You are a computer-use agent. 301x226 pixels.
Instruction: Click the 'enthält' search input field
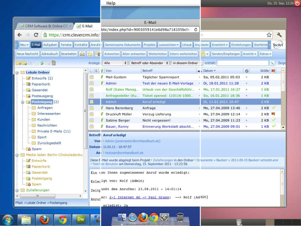coord(243,63)
